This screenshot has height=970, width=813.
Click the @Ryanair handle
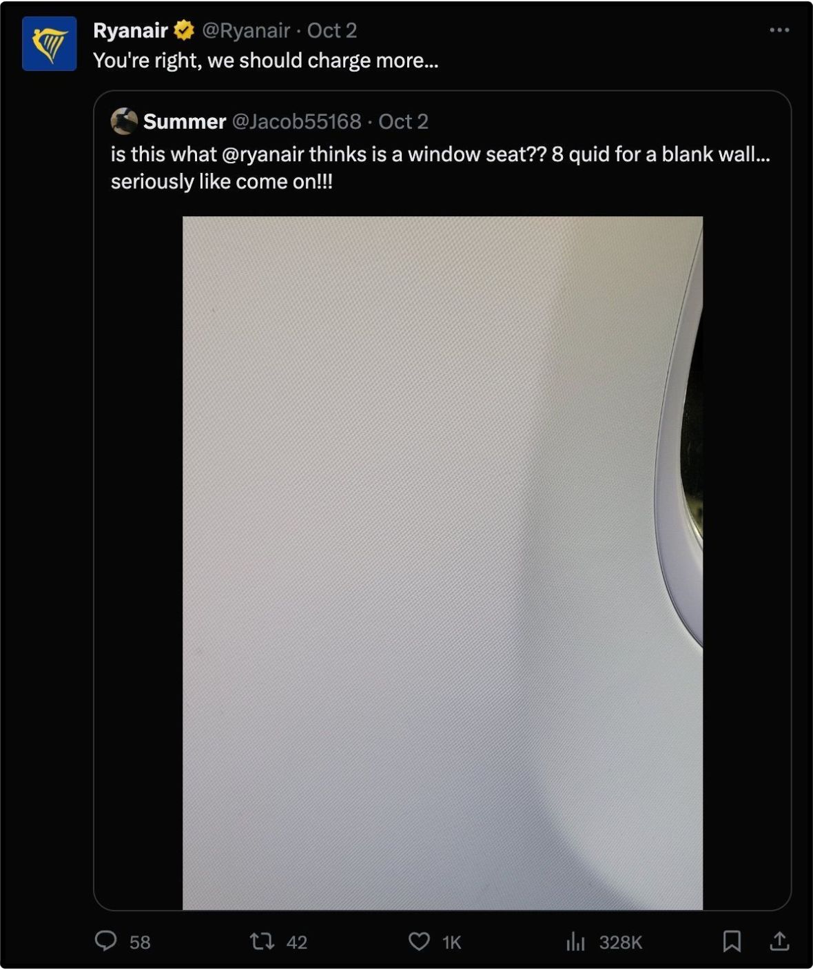[x=246, y=30]
